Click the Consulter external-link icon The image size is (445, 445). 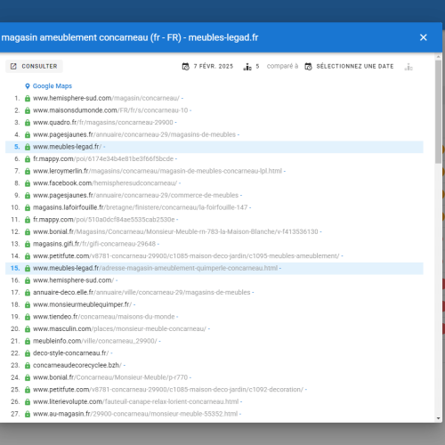[13, 66]
